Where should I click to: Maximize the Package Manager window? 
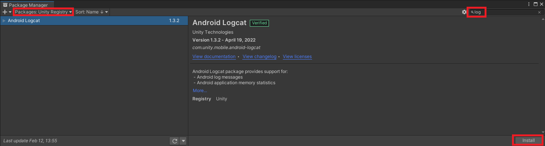536,4
